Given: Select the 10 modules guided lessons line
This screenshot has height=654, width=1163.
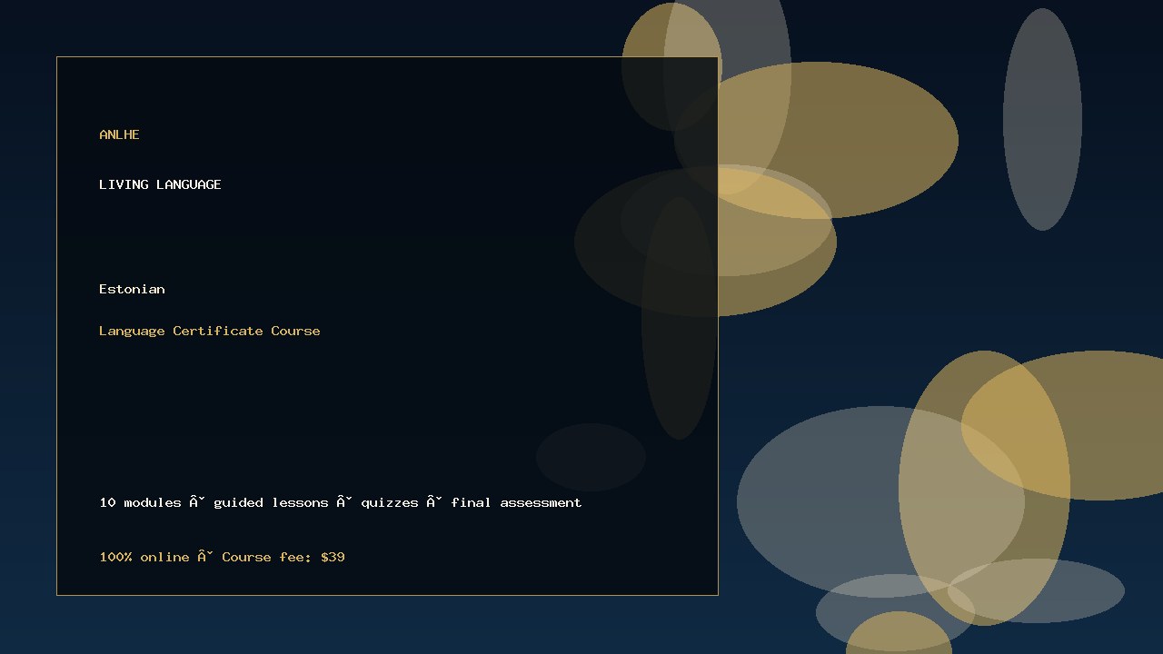Looking at the screenshot, I should pyautogui.click(x=341, y=502).
